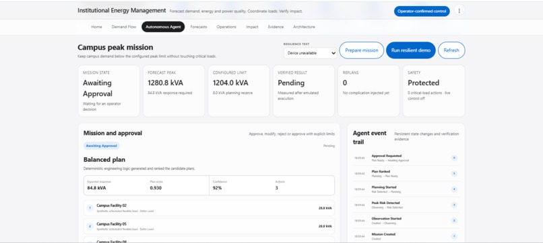View the Impact tab
This screenshot has height=243, width=543.
pyautogui.click(x=252, y=27)
